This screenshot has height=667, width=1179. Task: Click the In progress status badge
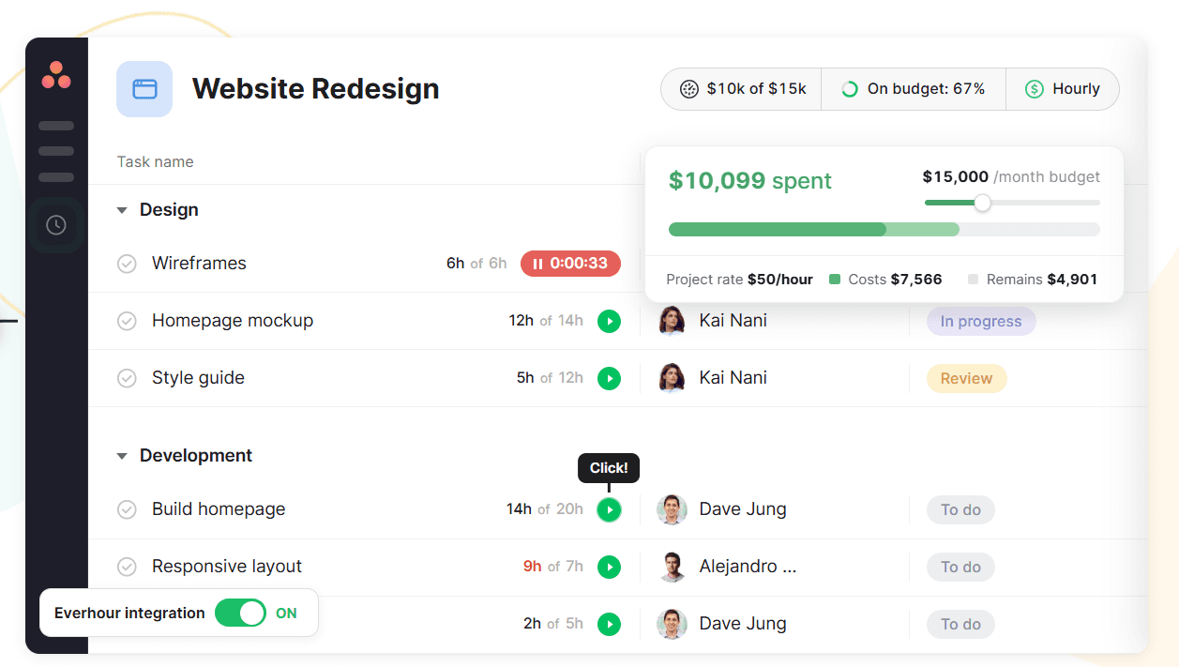[x=981, y=321]
